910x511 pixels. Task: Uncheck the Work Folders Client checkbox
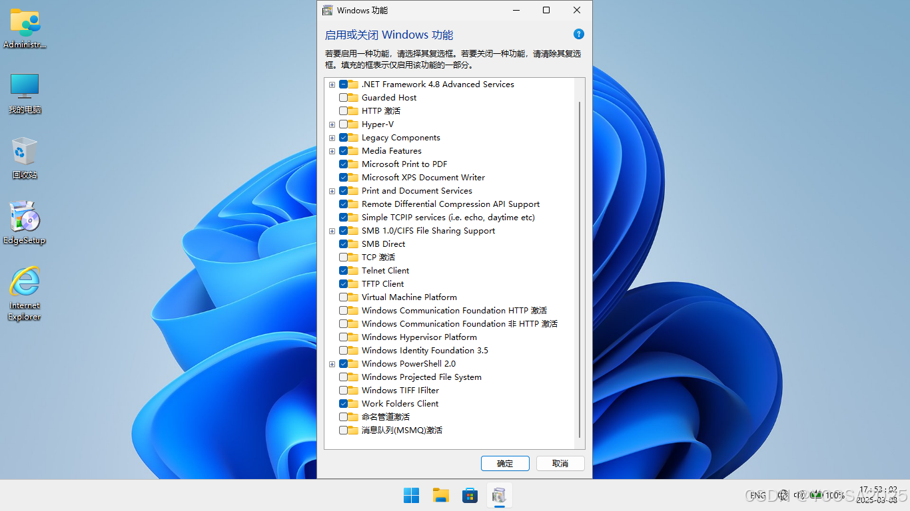tap(343, 404)
